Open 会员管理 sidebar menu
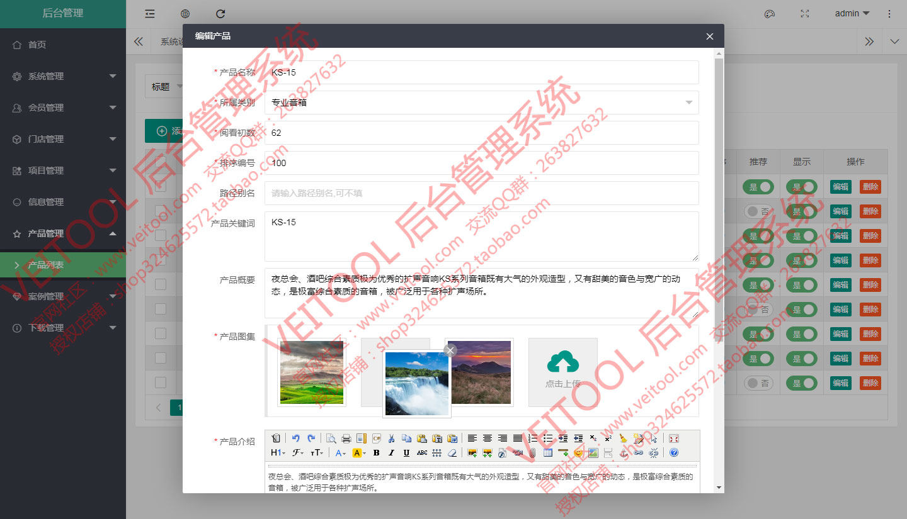The height and width of the screenshot is (519, 907). (x=63, y=108)
